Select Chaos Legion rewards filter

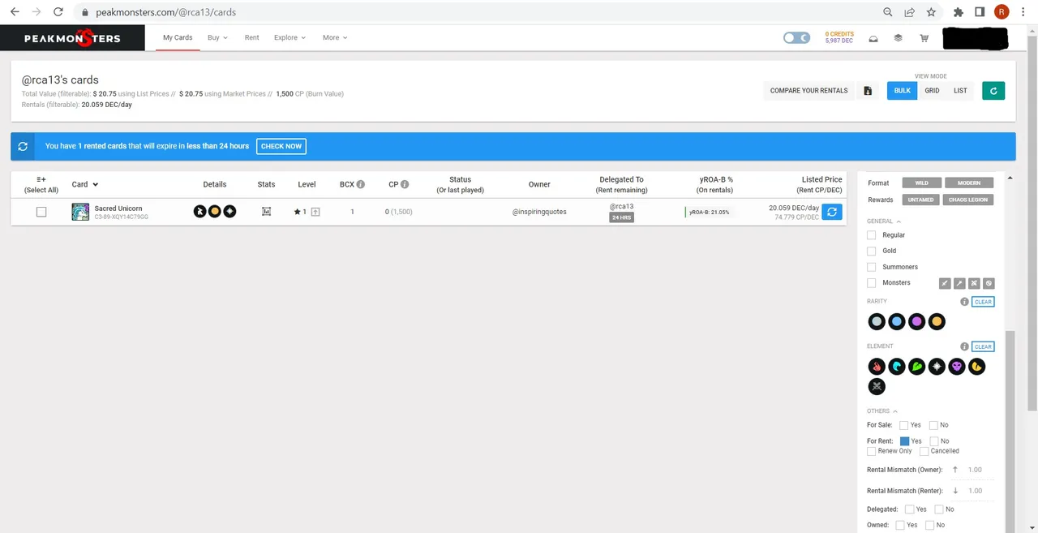[969, 200]
